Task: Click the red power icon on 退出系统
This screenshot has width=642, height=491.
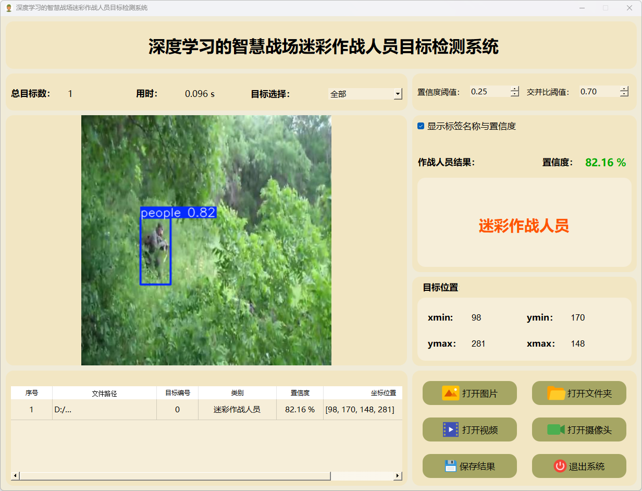Action: (560, 466)
